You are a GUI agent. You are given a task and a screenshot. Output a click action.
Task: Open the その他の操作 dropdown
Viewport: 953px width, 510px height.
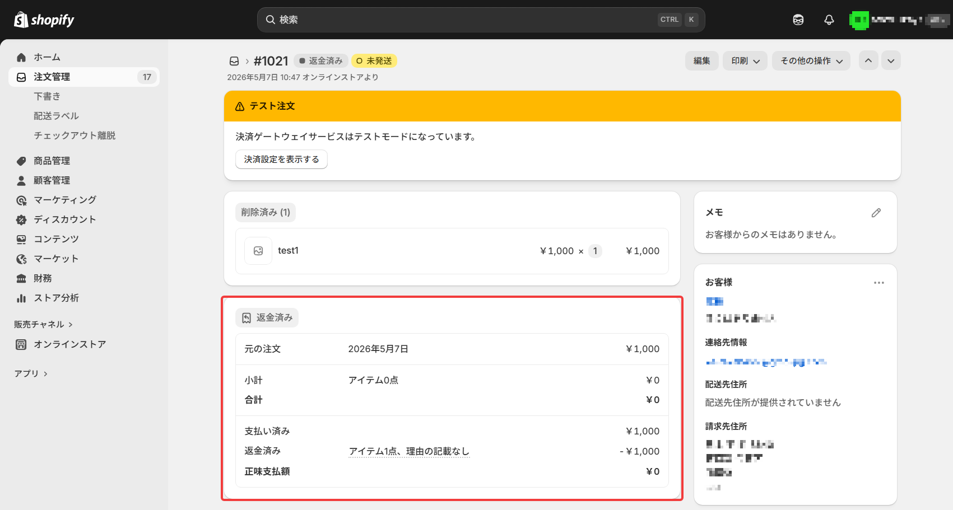point(811,60)
